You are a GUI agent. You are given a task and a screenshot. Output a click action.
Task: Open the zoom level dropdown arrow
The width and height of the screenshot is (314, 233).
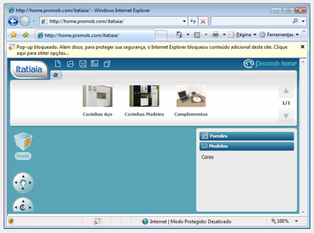coord(296,221)
